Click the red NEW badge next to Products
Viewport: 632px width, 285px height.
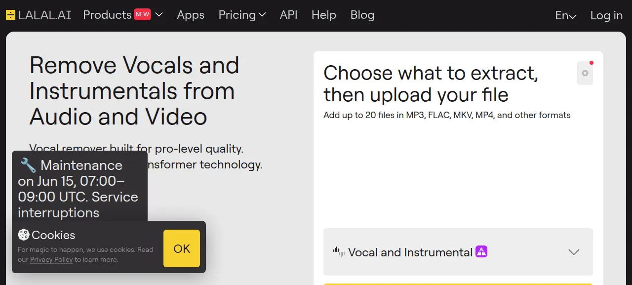point(143,14)
